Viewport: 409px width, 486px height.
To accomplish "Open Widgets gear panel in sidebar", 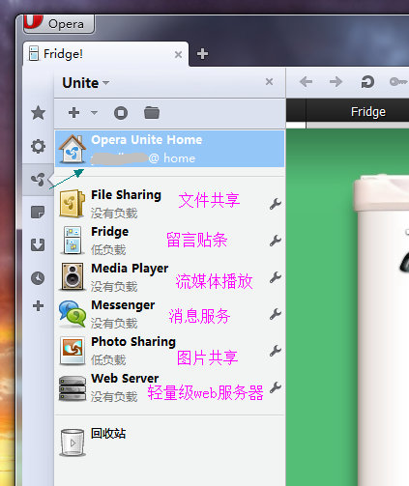I will [x=38, y=146].
